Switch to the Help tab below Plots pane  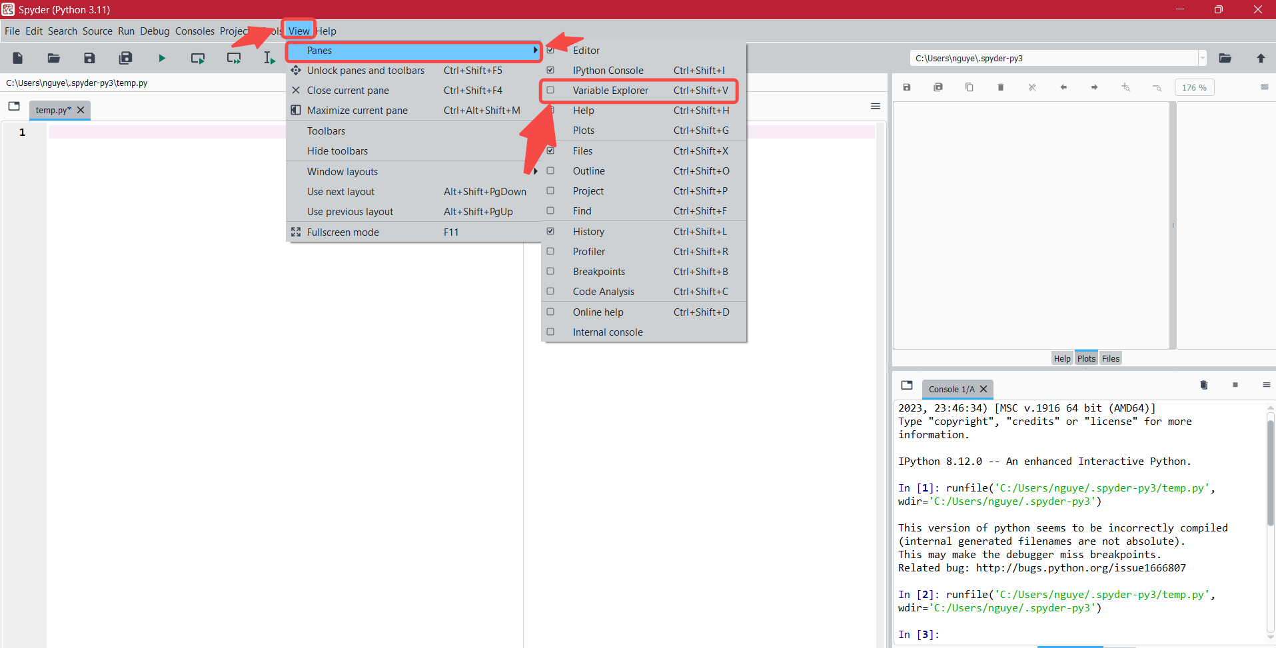point(1062,358)
